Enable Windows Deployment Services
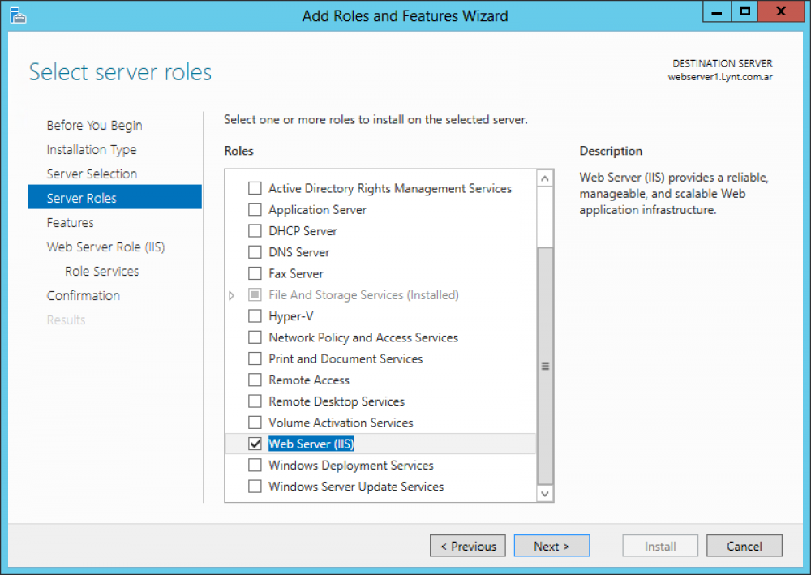 [x=255, y=465]
